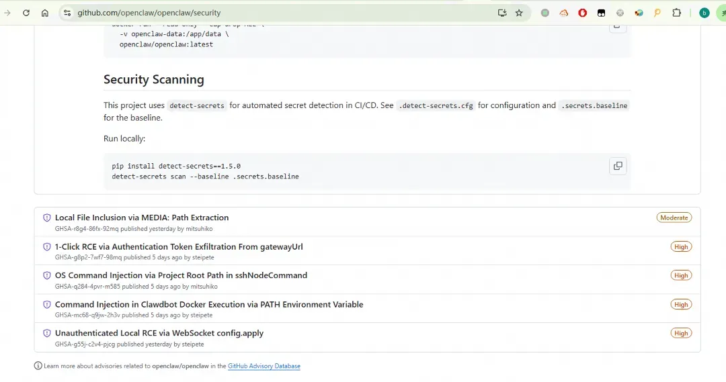This screenshot has width=726, height=382.
Task: Open OS Command Injection sshNodeCommand advisory
Action: [181, 275]
